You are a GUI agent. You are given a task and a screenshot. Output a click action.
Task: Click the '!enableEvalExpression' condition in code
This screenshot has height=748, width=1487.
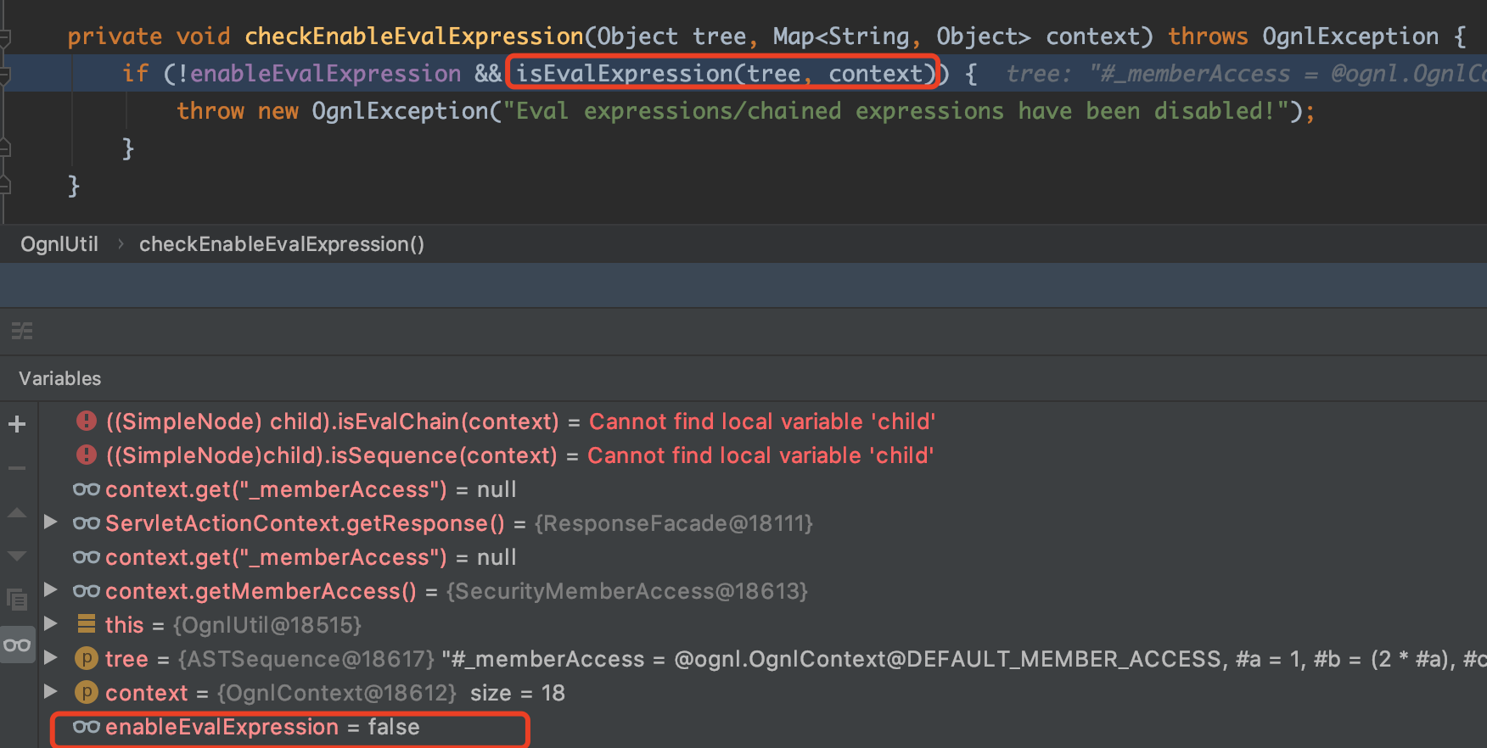(319, 74)
